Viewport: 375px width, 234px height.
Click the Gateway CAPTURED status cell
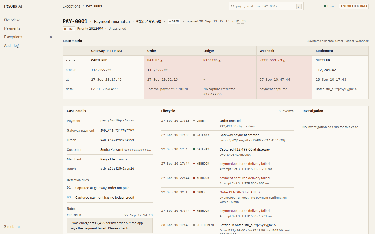pyautogui.click(x=116, y=60)
